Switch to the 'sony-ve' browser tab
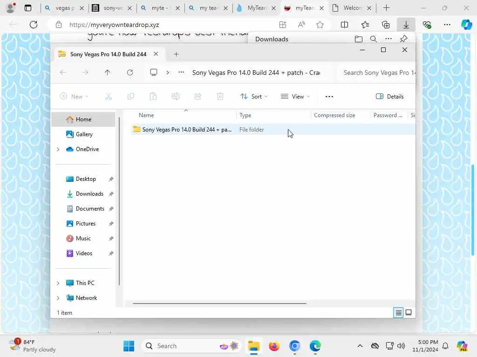The width and height of the screenshot is (477, 357). pyautogui.click(x=113, y=8)
